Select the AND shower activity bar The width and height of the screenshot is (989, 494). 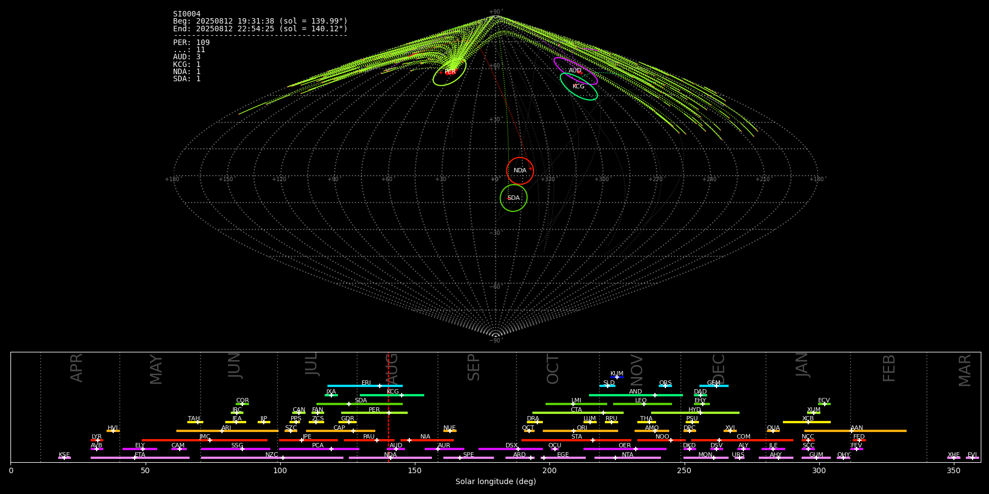pos(636,395)
